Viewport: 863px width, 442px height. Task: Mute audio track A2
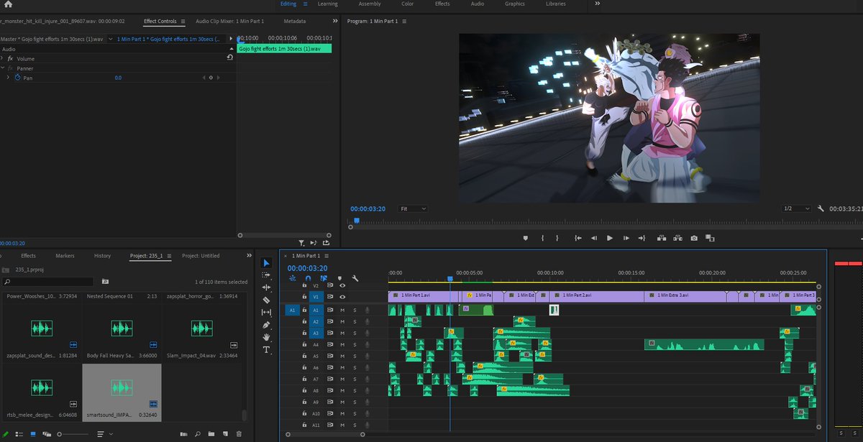pos(342,322)
